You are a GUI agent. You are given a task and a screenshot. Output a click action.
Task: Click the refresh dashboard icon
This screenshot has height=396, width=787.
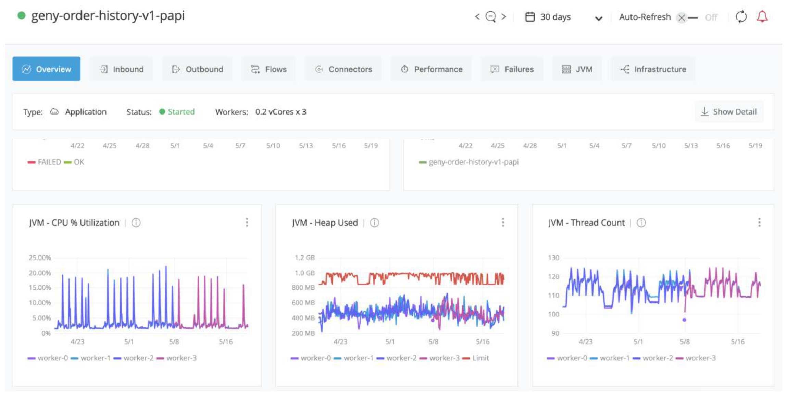tap(741, 16)
